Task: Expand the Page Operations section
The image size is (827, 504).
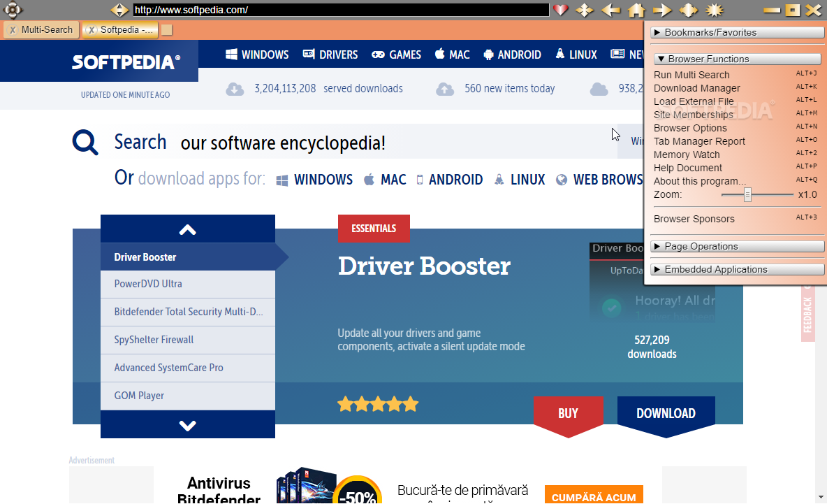Action: (737, 247)
